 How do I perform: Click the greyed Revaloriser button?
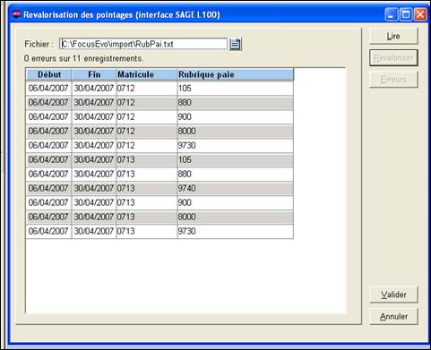coord(393,57)
